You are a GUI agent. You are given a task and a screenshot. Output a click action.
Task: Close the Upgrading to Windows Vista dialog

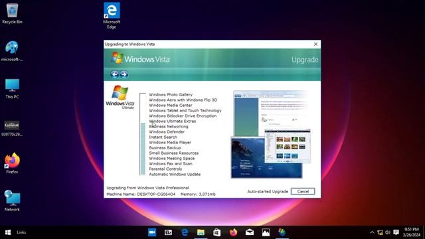click(315, 44)
